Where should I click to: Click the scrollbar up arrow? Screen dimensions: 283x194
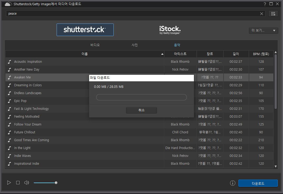[276, 52]
